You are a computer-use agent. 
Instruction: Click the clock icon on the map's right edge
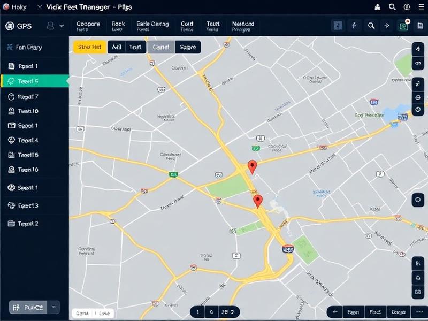point(418,110)
